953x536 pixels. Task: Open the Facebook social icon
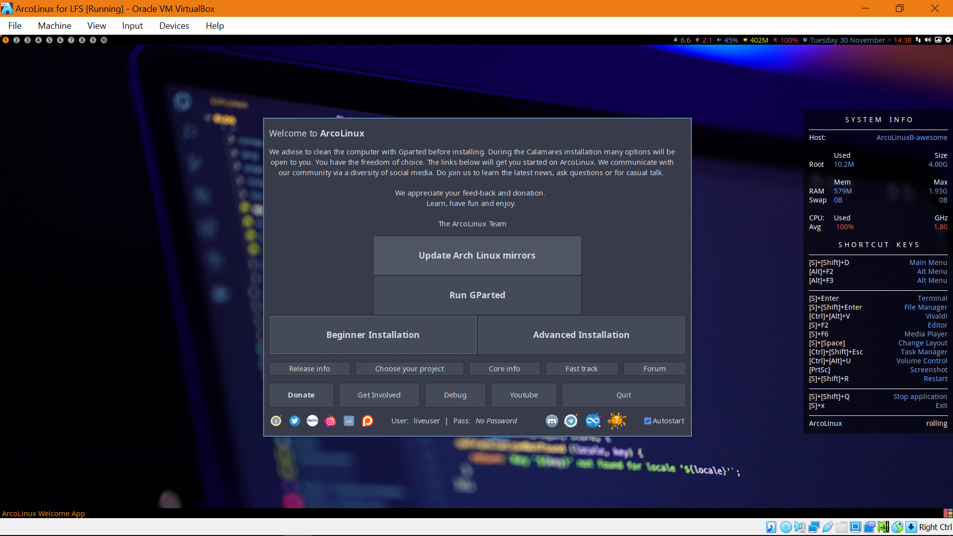click(x=276, y=421)
